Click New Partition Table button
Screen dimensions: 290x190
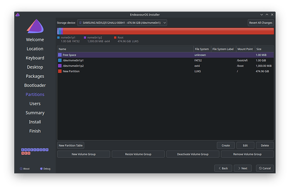coord(71,145)
